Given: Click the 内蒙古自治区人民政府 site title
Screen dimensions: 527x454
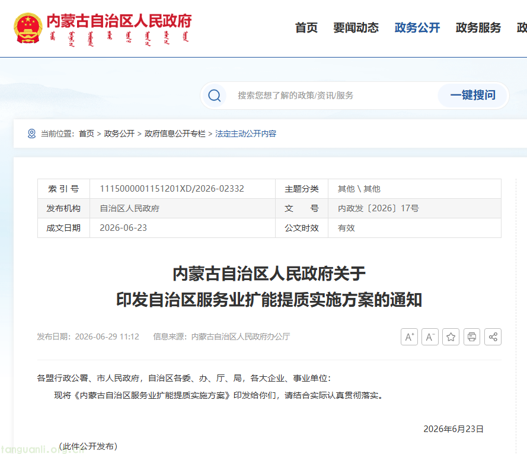Looking at the screenshot, I should pyautogui.click(x=119, y=21).
